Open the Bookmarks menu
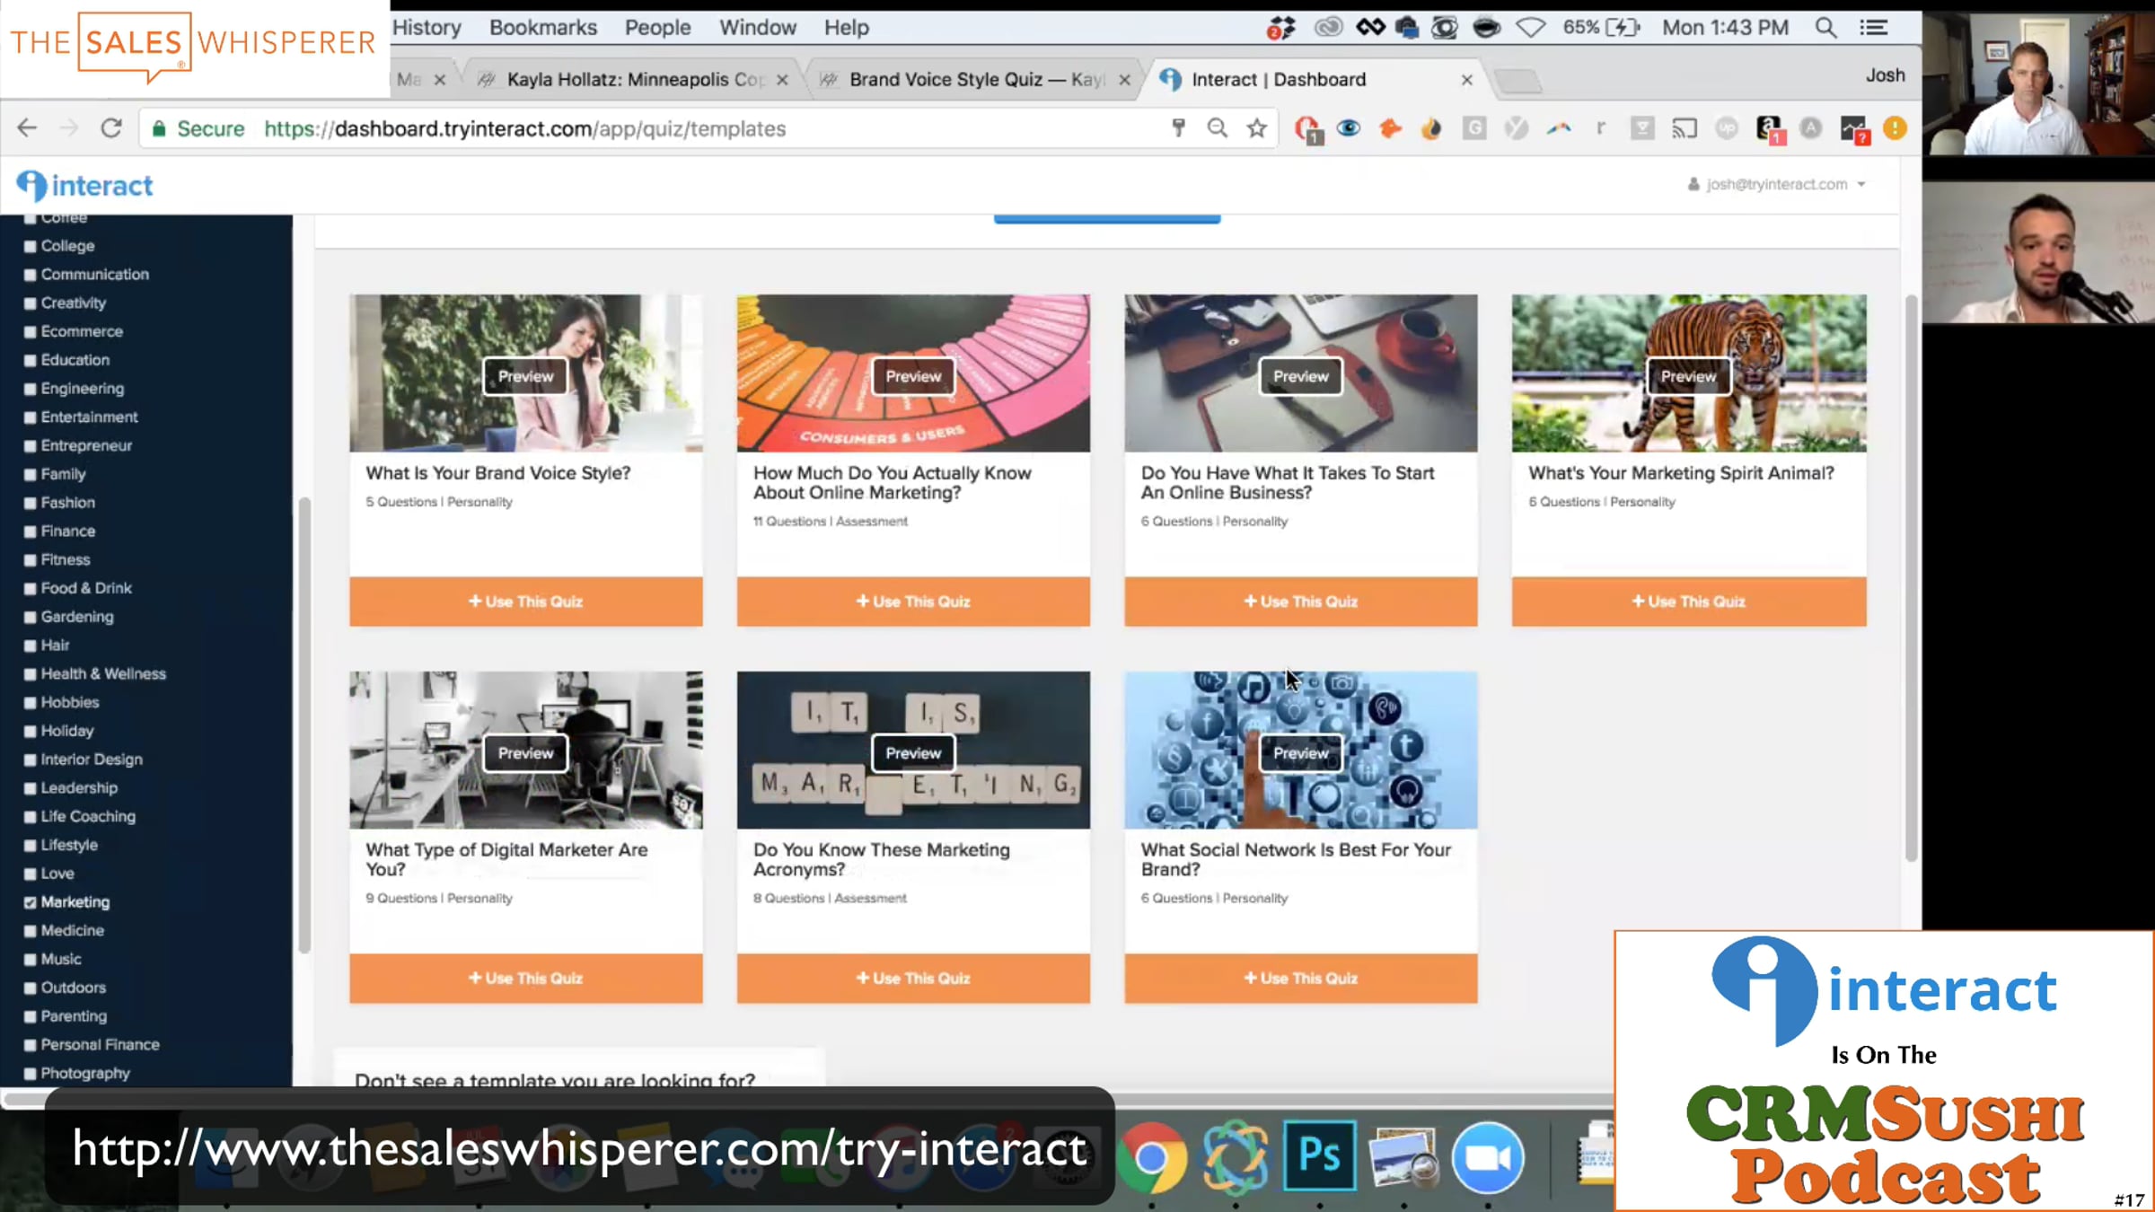The height and width of the screenshot is (1212, 2155). (x=542, y=28)
